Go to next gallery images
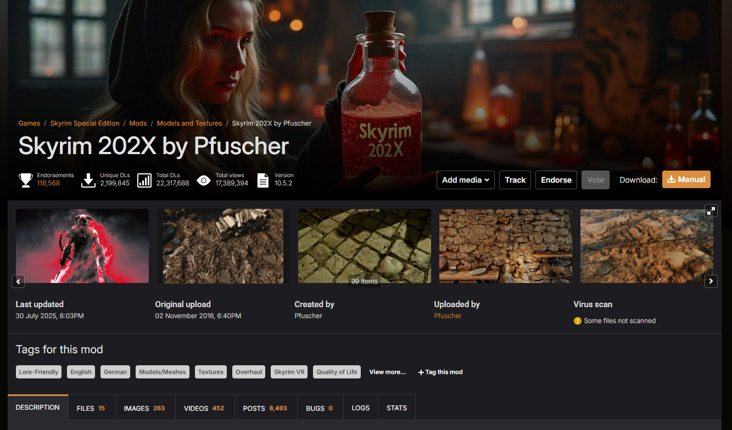The image size is (732, 430). pos(711,281)
